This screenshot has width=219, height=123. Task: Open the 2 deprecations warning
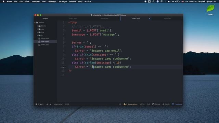[130, 104]
